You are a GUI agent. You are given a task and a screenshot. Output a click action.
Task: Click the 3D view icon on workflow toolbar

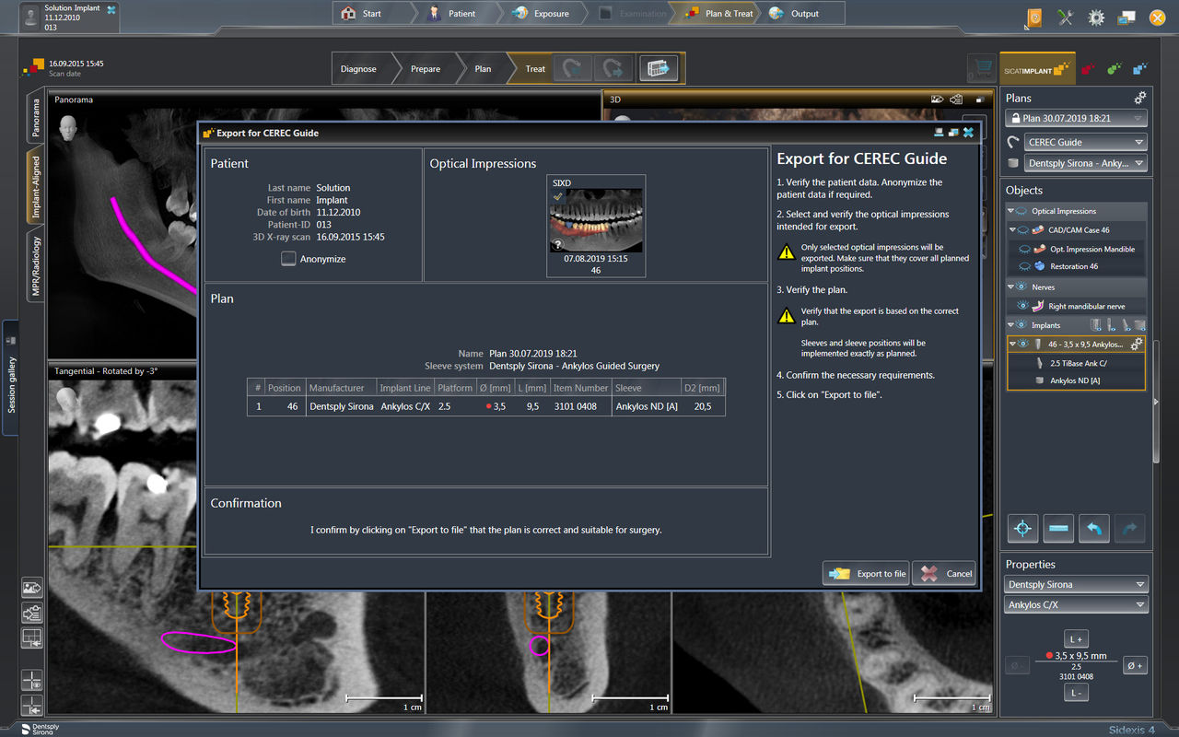click(x=660, y=67)
